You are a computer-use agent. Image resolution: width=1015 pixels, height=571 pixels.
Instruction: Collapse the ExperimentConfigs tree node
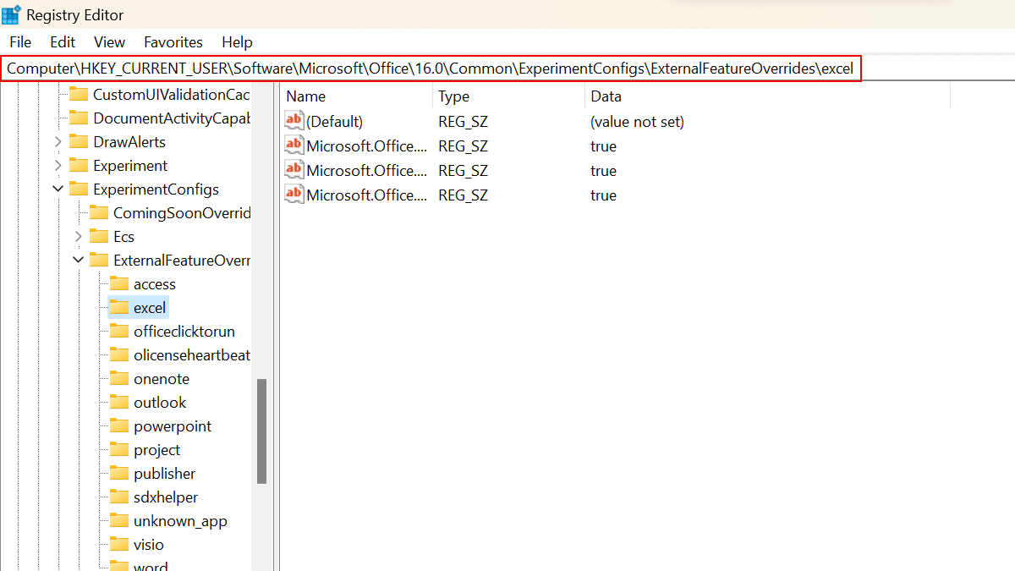(x=58, y=189)
